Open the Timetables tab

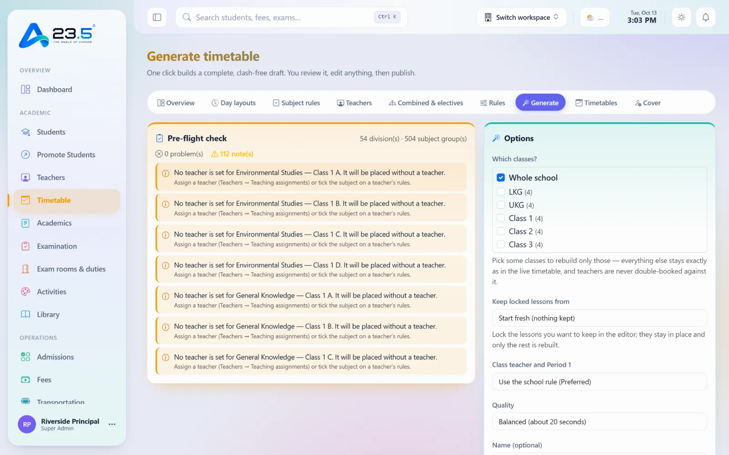pyautogui.click(x=596, y=103)
